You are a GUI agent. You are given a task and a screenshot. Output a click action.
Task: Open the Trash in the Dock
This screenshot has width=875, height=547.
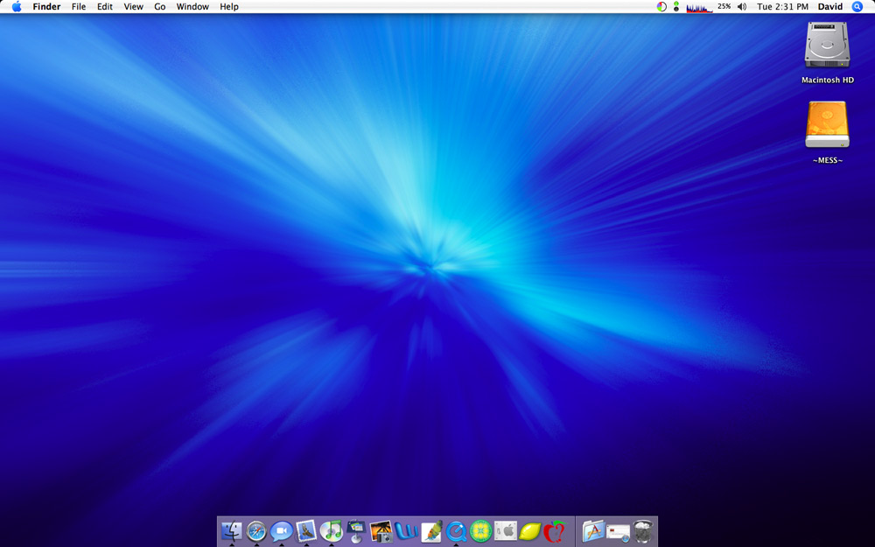[643, 531]
